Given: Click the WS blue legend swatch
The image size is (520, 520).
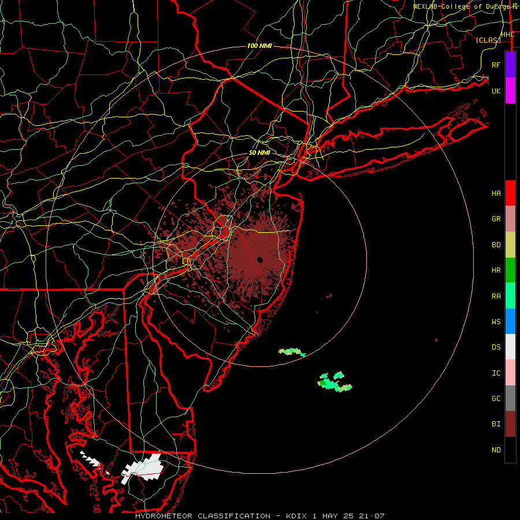Looking at the screenshot, I should 510,321.
